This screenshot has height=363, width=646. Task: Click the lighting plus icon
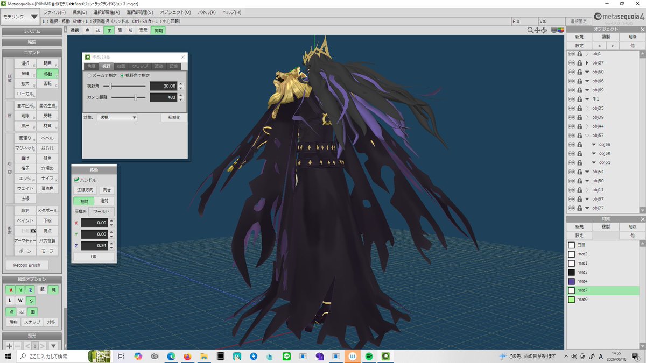pos(9,346)
